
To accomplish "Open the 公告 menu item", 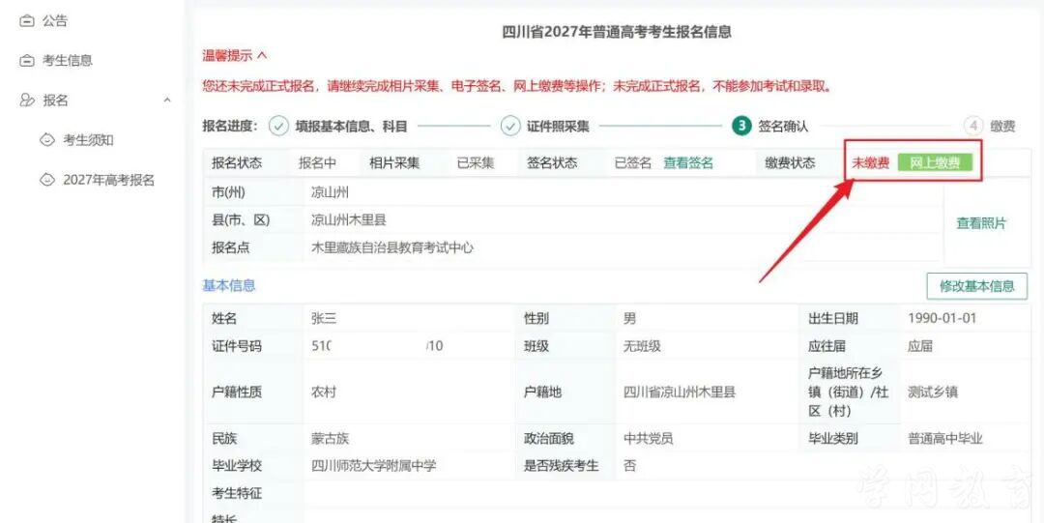I will coord(54,21).
